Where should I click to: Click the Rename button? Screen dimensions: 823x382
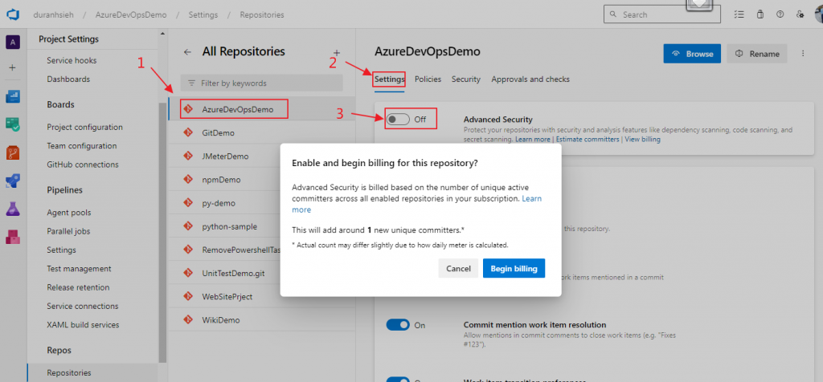(757, 54)
